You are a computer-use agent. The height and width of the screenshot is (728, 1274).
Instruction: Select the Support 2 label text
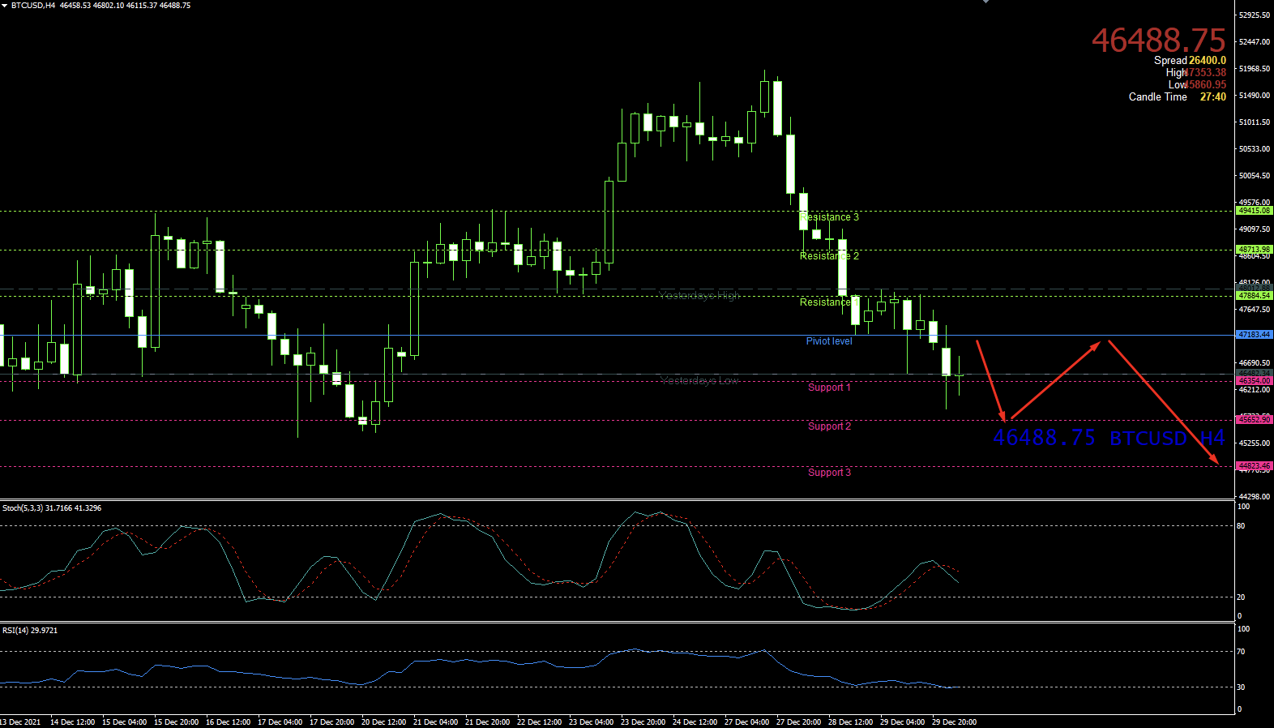pyautogui.click(x=829, y=426)
